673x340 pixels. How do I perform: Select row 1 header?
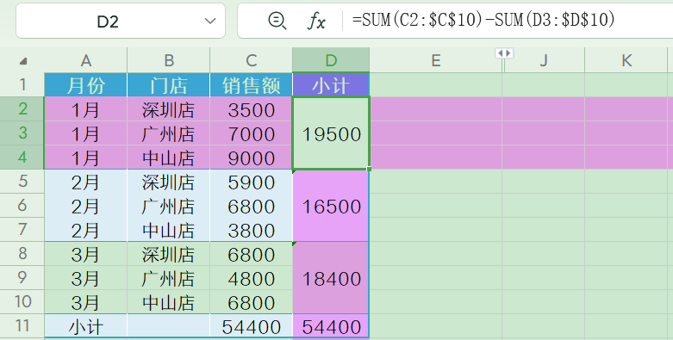point(22,84)
